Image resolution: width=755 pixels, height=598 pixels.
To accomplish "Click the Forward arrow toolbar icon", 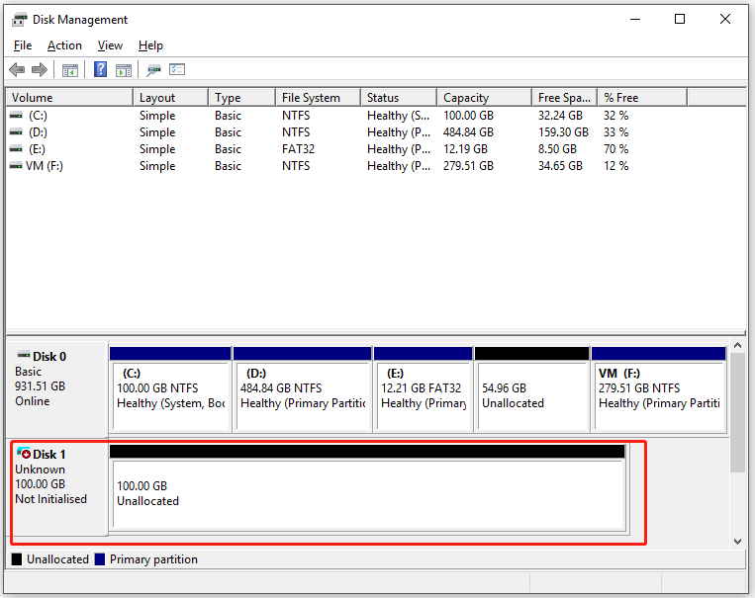I will (40, 70).
